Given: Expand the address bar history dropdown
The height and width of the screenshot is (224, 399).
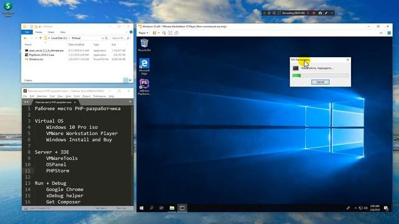Looking at the screenshot, I should coord(102,38).
